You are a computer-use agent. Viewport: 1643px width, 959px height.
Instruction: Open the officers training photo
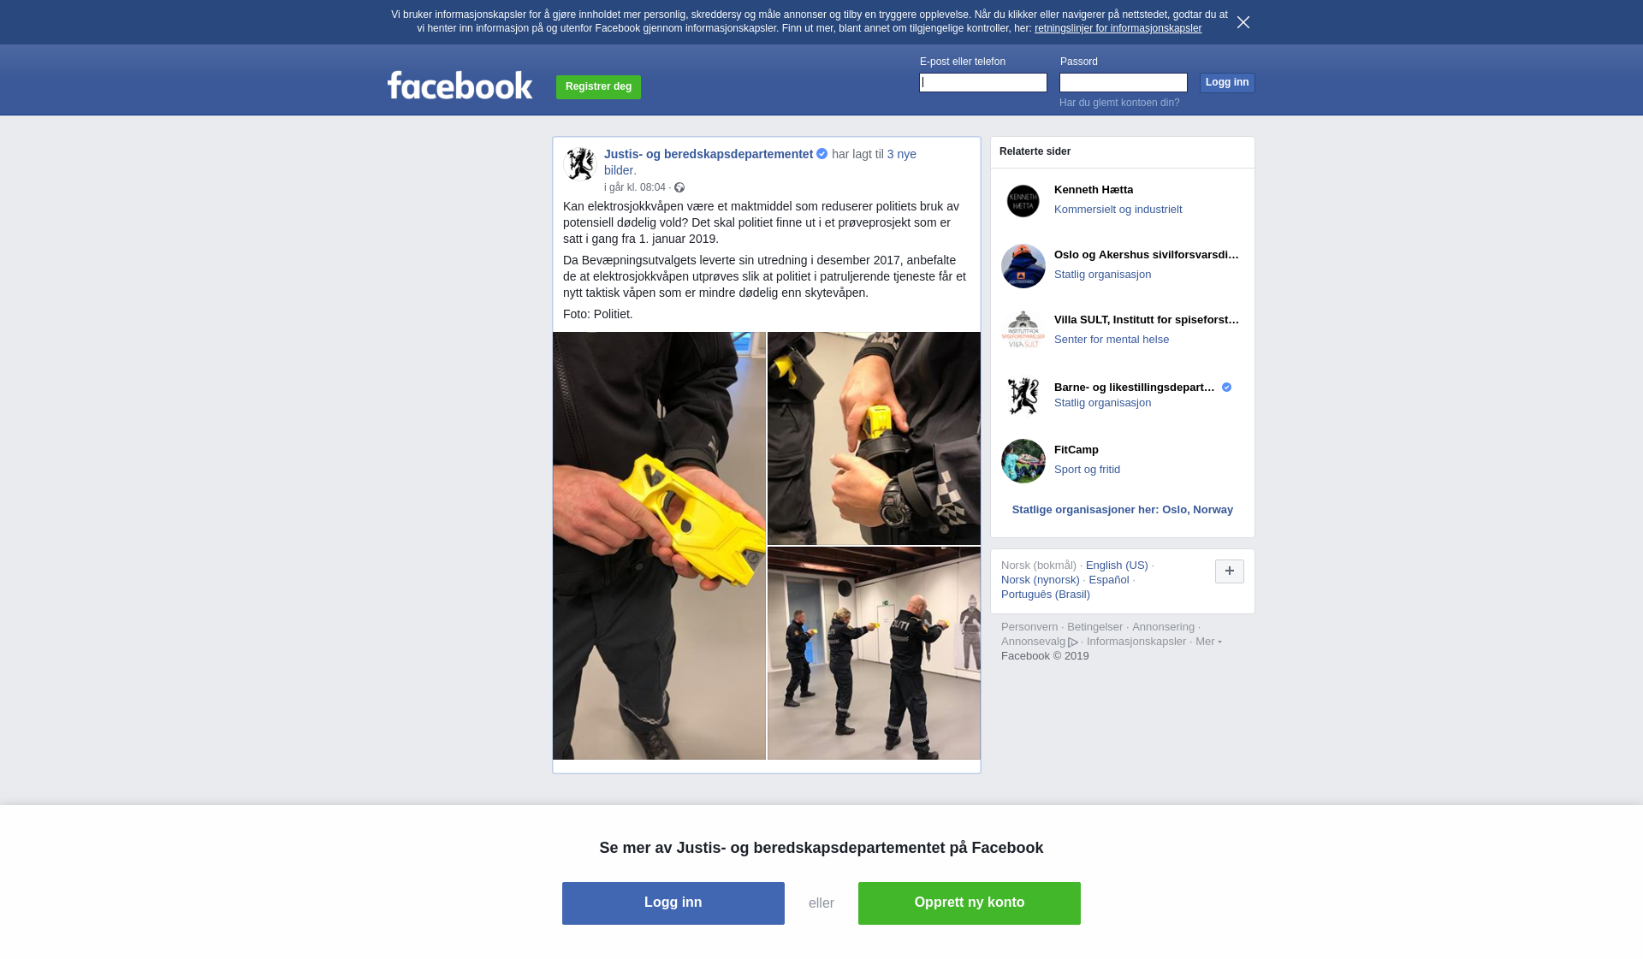click(874, 654)
